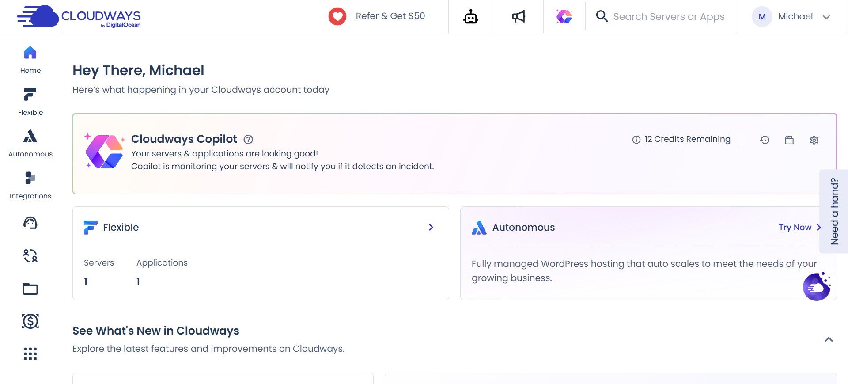The height and width of the screenshot is (384, 848).
Task: Click the Autonomous card title
Action: tap(523, 227)
